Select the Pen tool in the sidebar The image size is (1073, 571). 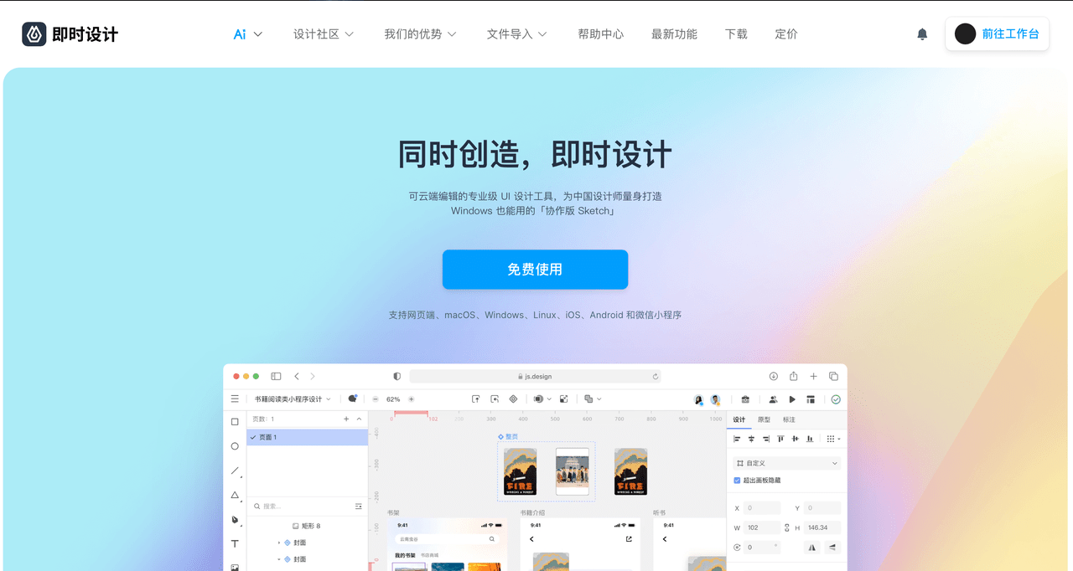coord(235,519)
